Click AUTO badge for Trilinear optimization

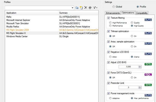(x=148, y=33)
